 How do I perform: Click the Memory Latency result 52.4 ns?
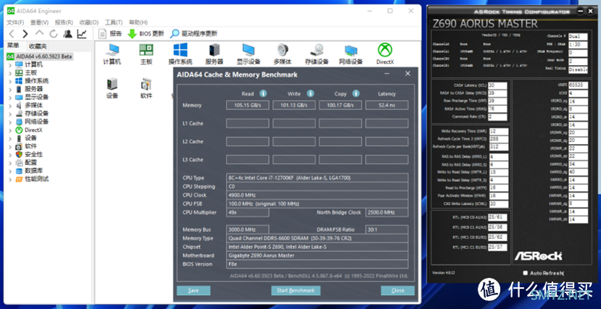[x=386, y=105]
